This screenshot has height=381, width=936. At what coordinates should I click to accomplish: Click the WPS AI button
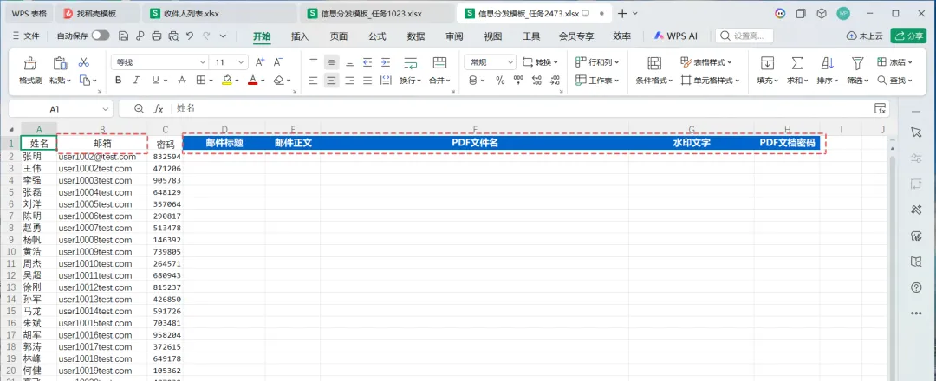(676, 36)
